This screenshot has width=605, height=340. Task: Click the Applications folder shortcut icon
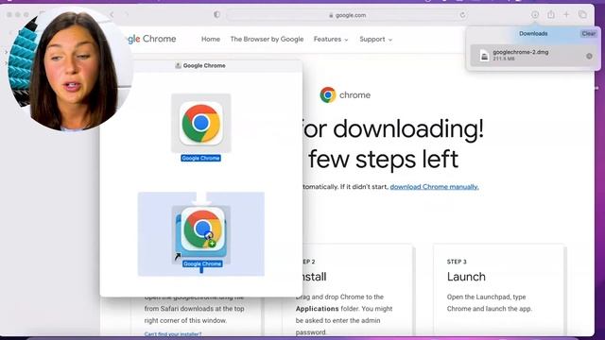pos(201,235)
